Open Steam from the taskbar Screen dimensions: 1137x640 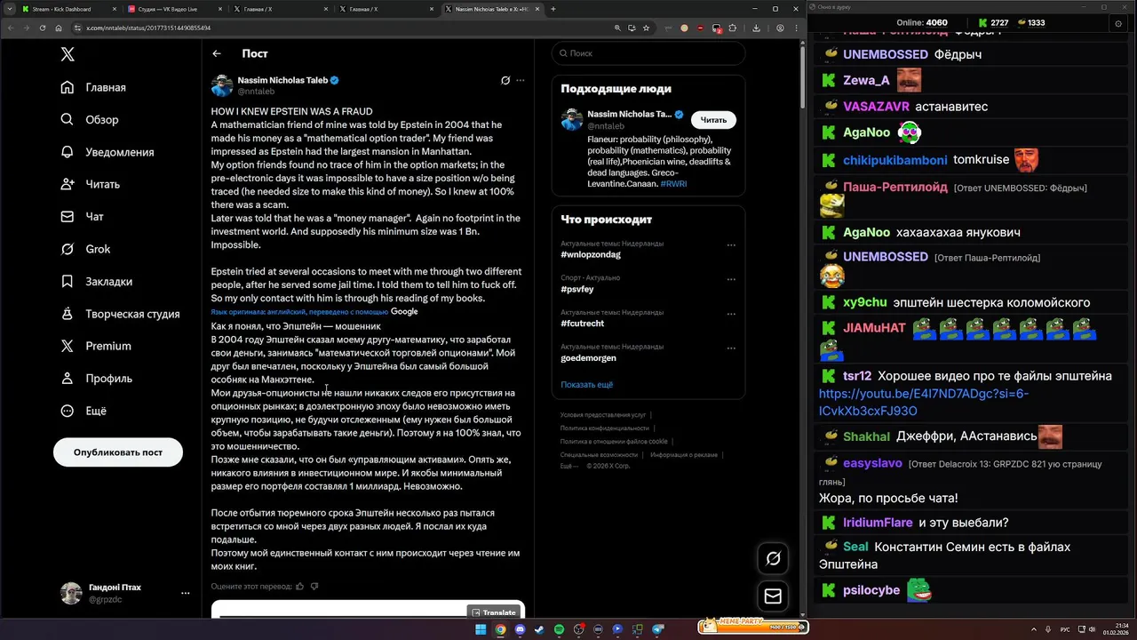[x=539, y=629]
